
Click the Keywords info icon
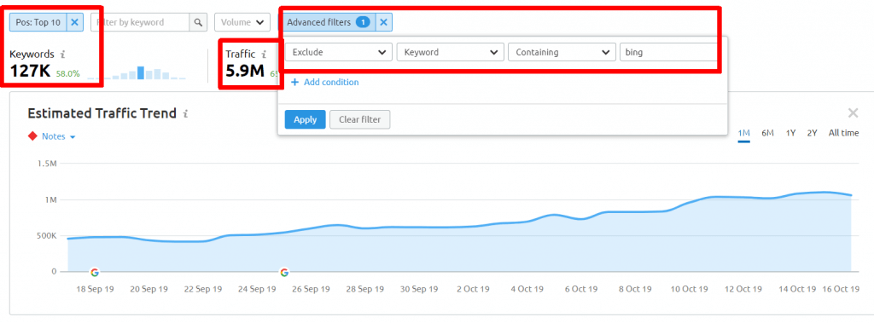[62, 55]
